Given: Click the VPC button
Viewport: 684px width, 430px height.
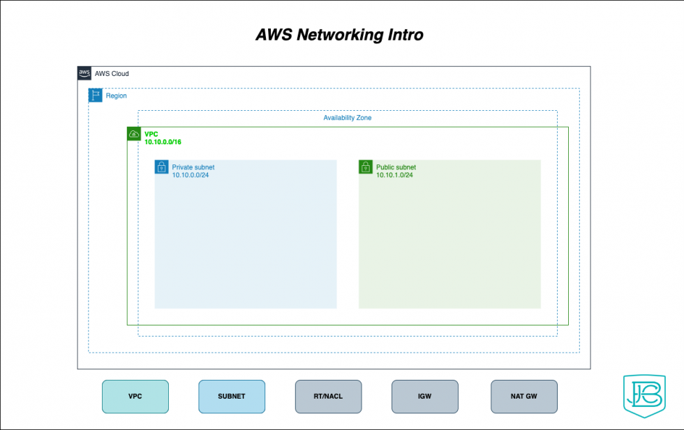Looking at the screenshot, I should point(135,397).
